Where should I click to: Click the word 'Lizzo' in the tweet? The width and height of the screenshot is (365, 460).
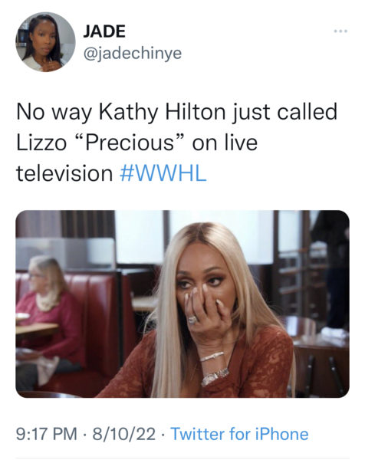click(x=41, y=143)
